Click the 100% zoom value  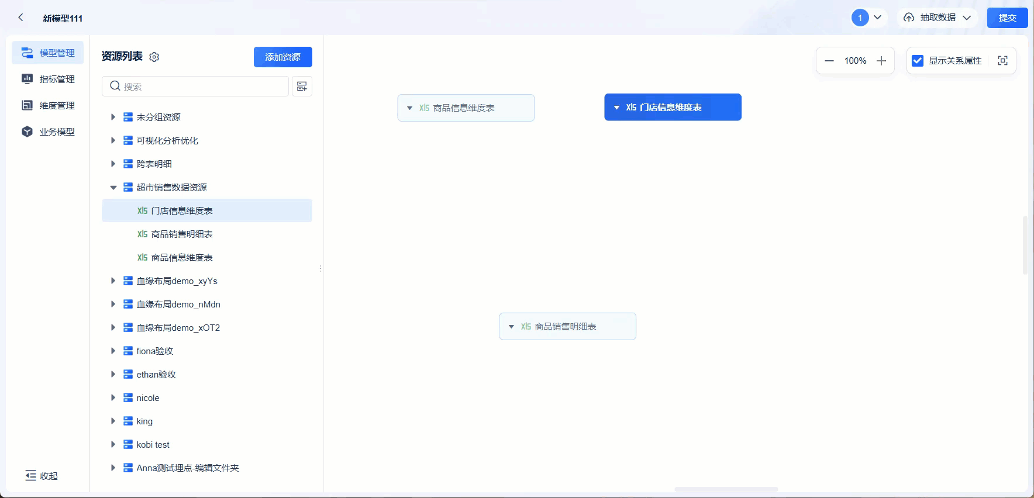855,61
